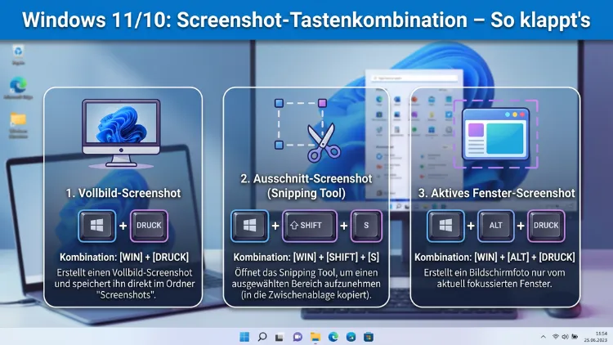Click 'Kombination: [WIN] + [DRUCK]' text
Image resolution: width=613 pixels, height=345 pixels.
point(124,258)
